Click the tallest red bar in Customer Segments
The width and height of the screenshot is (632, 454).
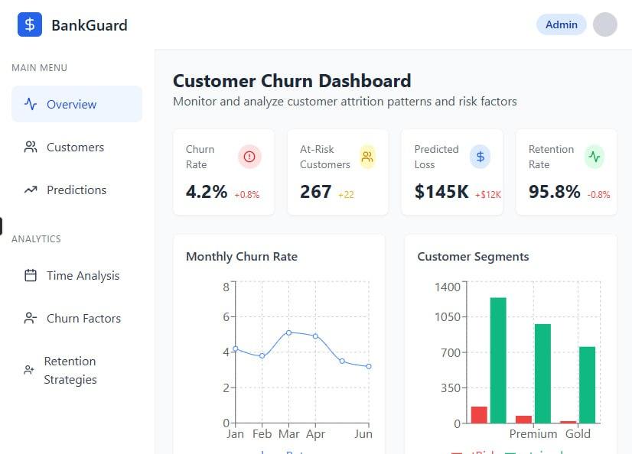tap(479, 415)
